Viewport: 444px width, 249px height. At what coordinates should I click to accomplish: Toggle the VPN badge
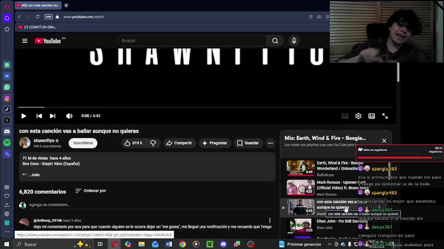(x=49, y=17)
